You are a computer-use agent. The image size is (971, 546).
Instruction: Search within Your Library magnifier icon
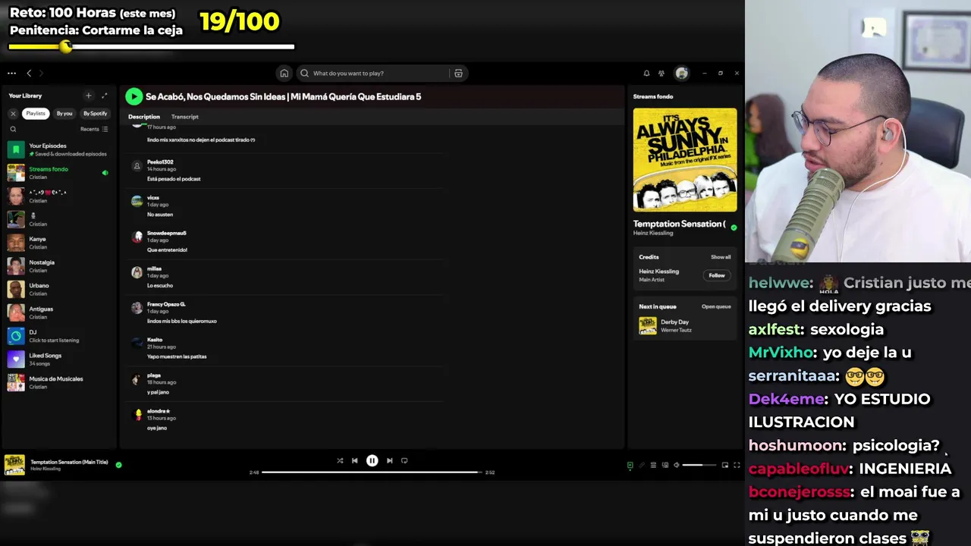tap(13, 129)
